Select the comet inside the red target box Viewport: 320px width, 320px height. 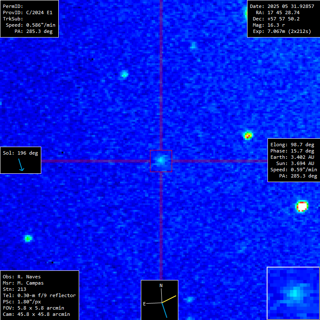161,160
